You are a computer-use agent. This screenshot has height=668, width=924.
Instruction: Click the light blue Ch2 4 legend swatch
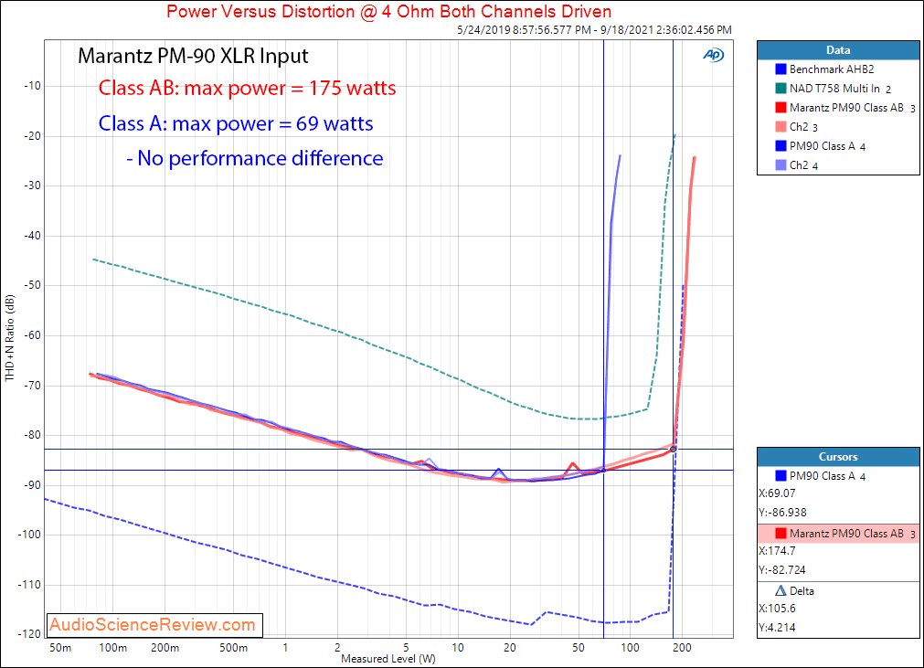click(x=781, y=164)
